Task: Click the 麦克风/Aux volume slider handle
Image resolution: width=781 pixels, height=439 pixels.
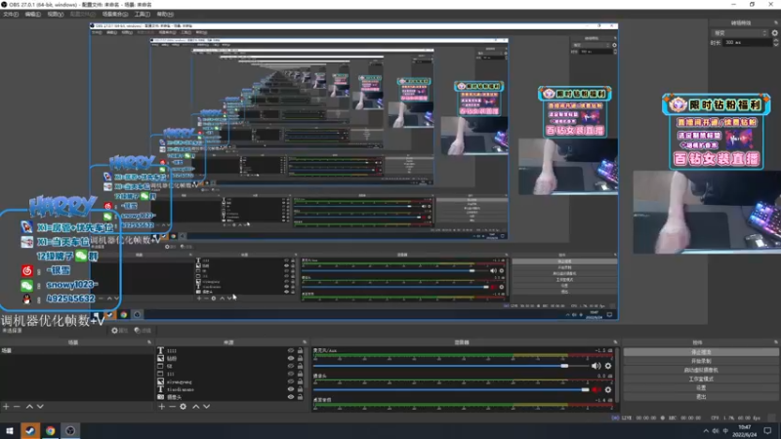Action: click(x=564, y=366)
